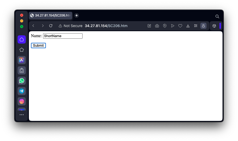Open the ad blocker shield icon

tap(165, 26)
